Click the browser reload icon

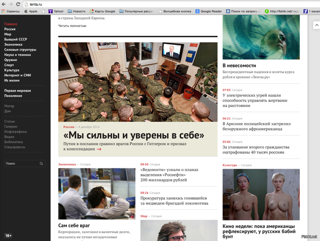point(18,4)
